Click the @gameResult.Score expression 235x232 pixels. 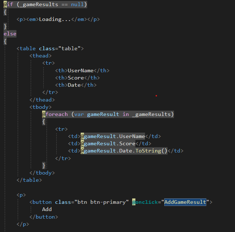click(x=108, y=143)
